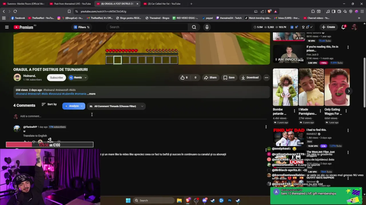
Task: Bookmark this page using the address bar icon
Action: click(x=69, y=11)
